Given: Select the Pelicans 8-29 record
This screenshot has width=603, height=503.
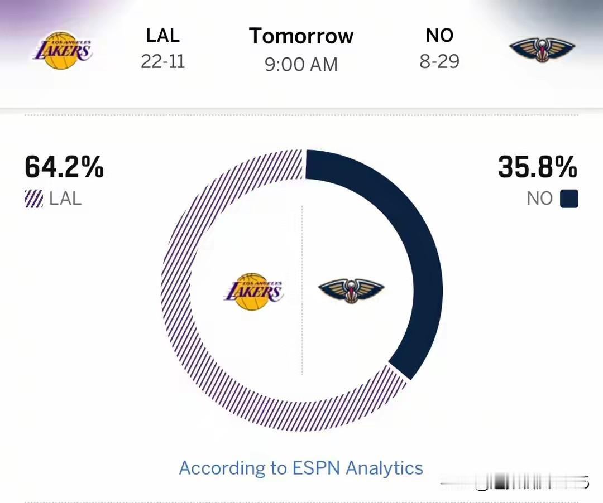Looking at the screenshot, I should (x=439, y=61).
